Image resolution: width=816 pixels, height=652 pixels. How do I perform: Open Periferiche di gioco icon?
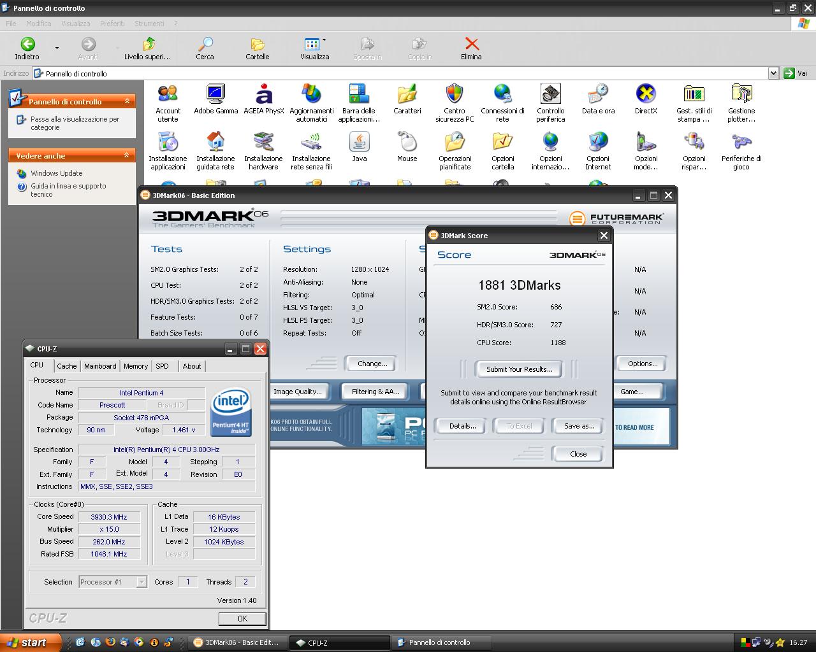pyautogui.click(x=741, y=150)
